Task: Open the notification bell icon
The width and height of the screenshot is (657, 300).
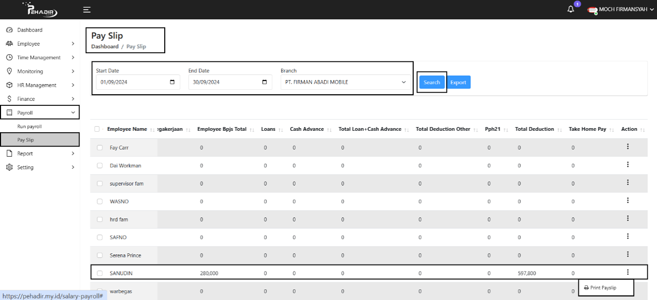Action: point(571,10)
